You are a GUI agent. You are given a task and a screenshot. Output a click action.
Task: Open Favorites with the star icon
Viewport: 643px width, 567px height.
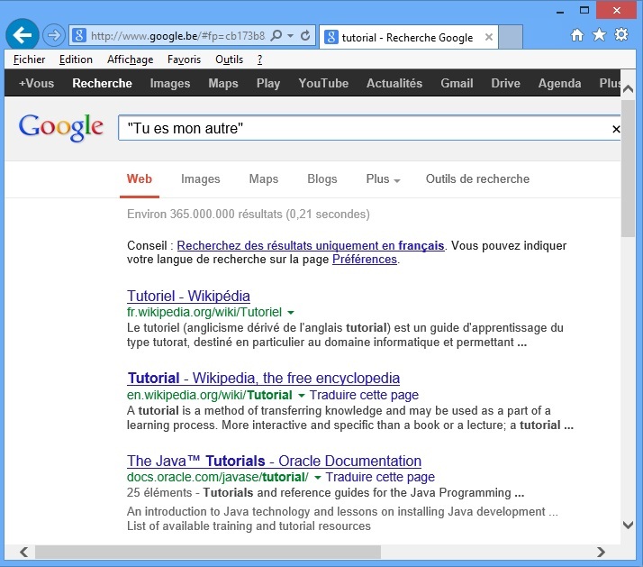coord(599,35)
